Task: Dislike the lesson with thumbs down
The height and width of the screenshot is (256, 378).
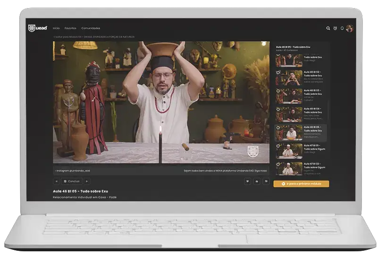Action: point(266,181)
